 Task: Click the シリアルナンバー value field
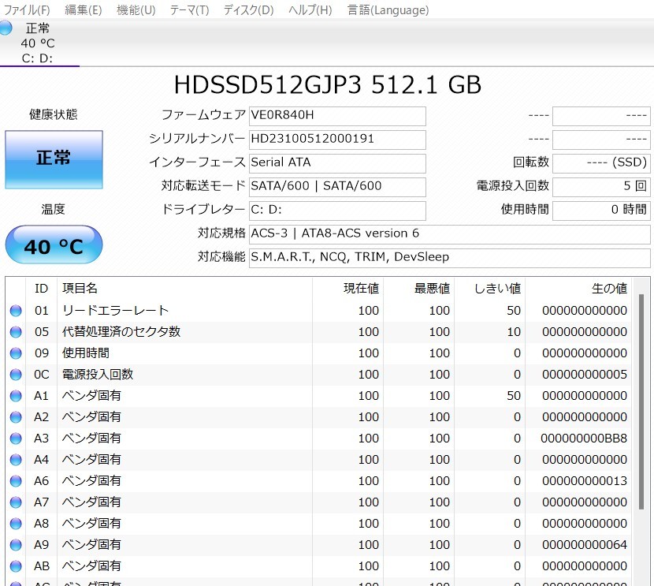pos(337,140)
